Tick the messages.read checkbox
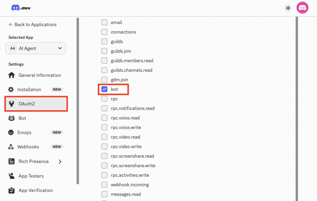Image resolution: width=317 pixels, height=201 pixels. [104, 194]
